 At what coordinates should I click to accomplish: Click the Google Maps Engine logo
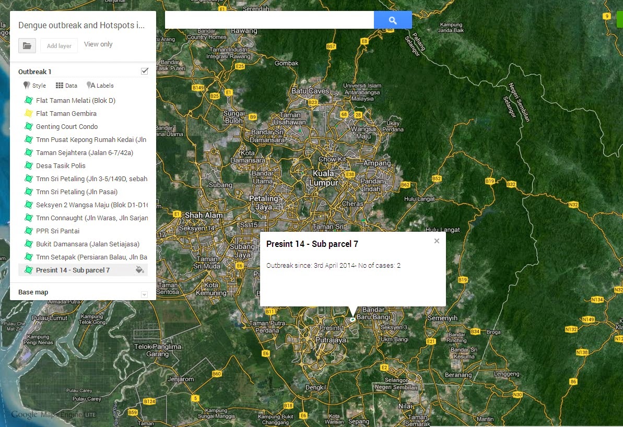(x=53, y=414)
